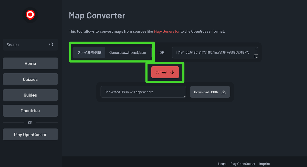Go to Quizzes section
The image size is (307, 167).
point(30,79)
